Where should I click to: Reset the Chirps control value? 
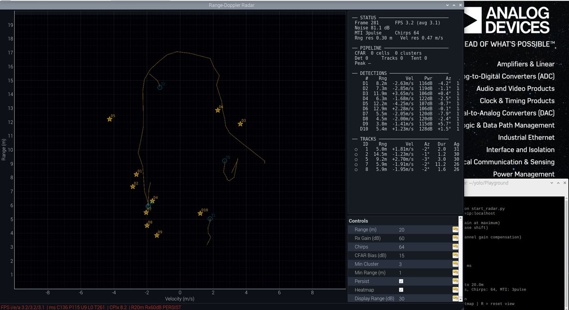point(455,246)
